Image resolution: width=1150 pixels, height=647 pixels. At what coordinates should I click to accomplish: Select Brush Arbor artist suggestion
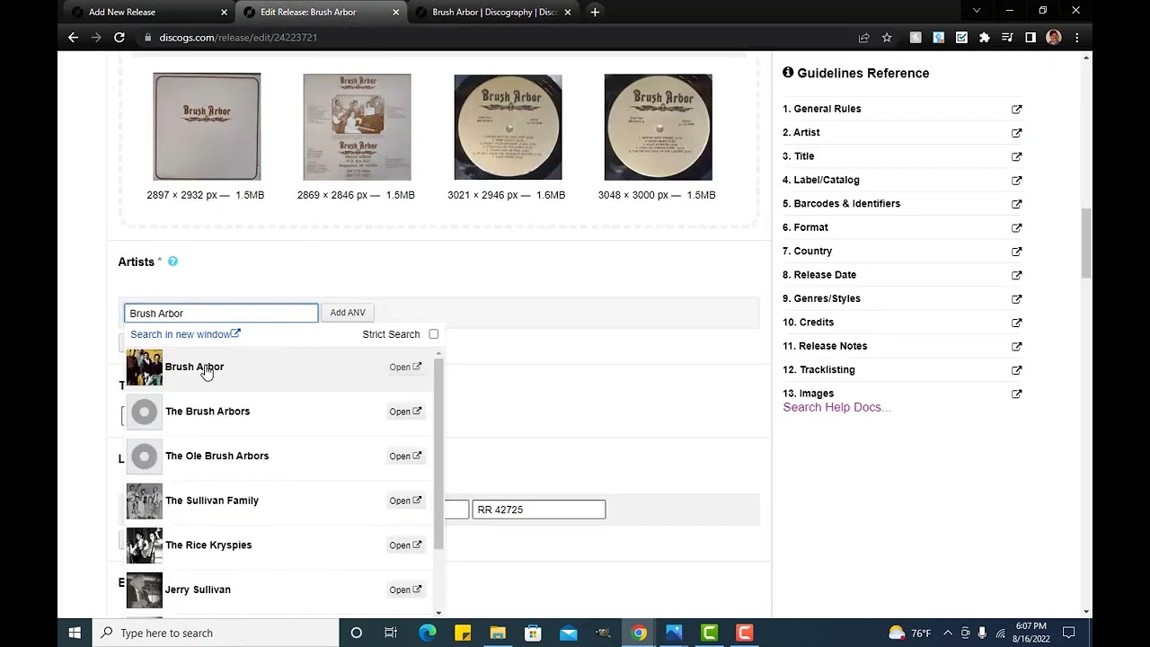pos(279,367)
